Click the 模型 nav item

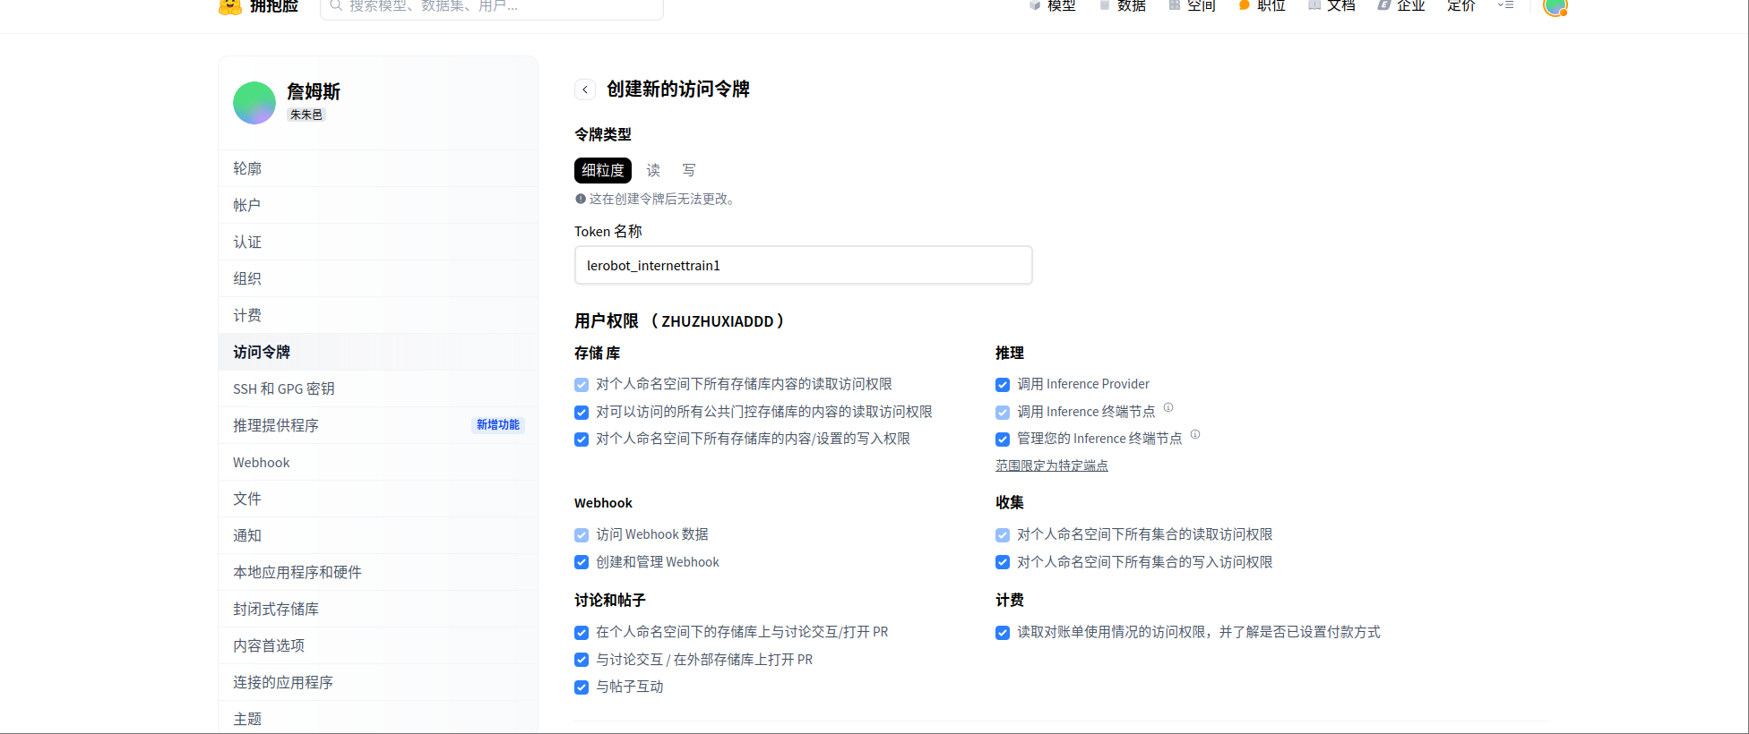1053,5
